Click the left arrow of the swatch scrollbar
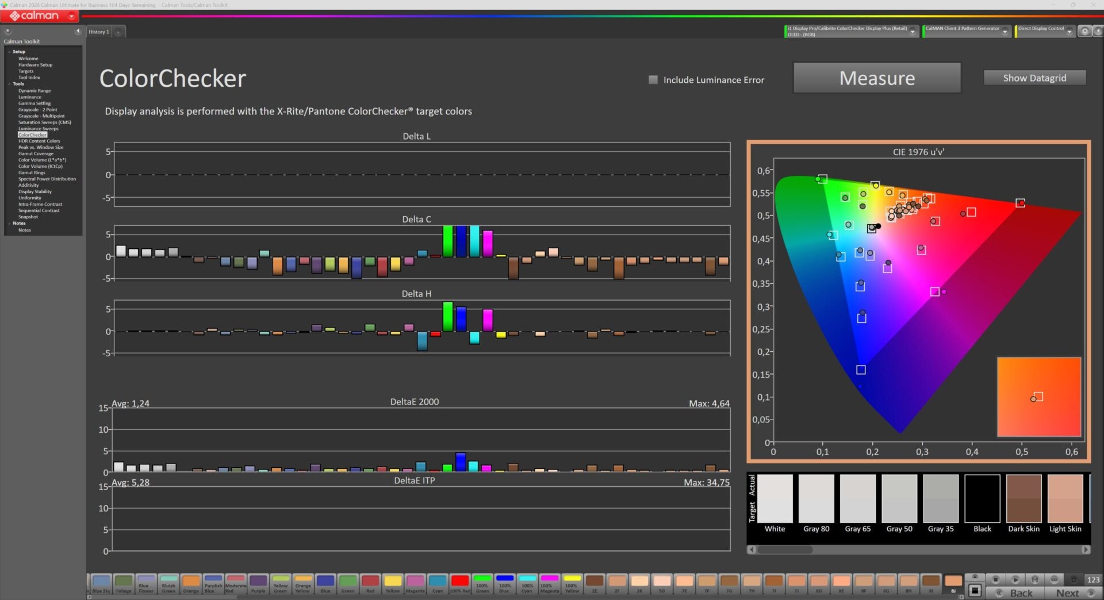Screen dimensions: 1104x600 (x=752, y=549)
